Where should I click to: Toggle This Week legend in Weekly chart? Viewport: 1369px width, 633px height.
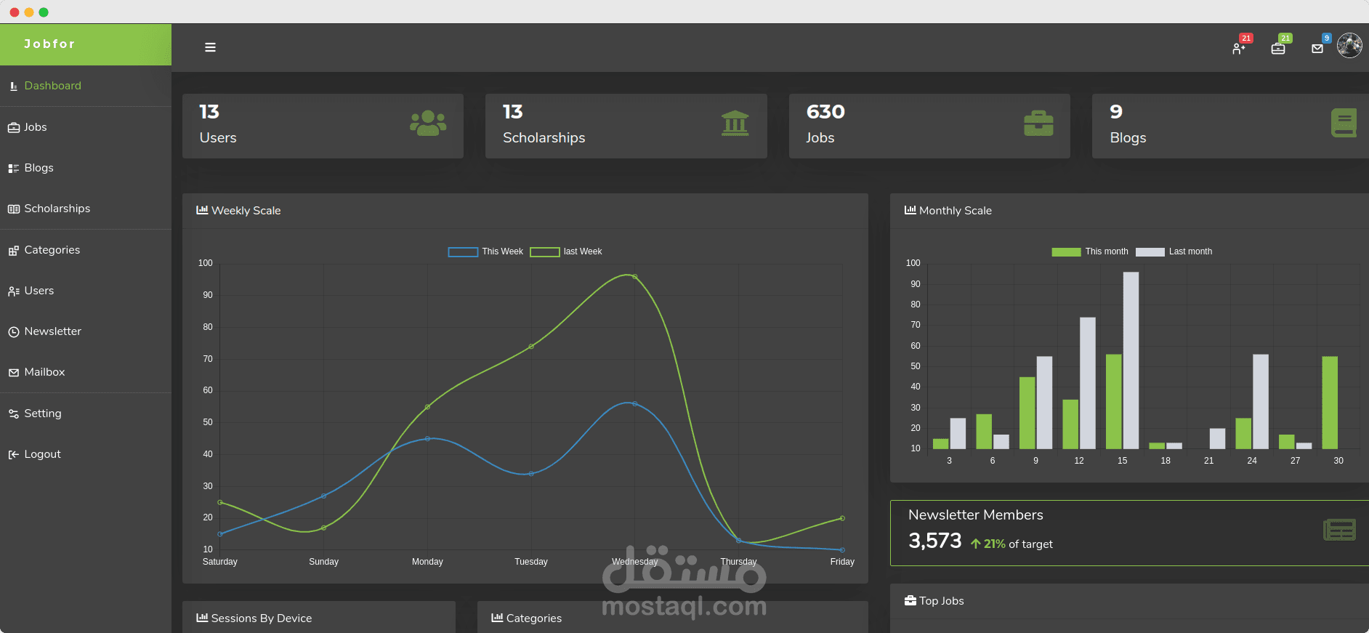click(x=485, y=251)
